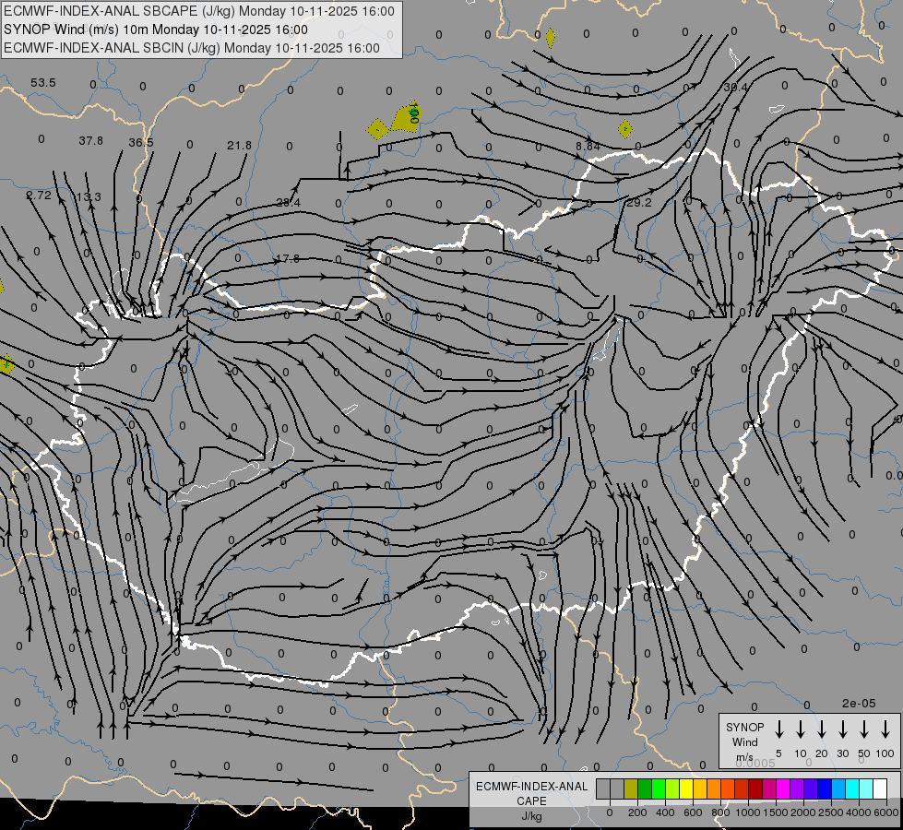Click the 1500 tick label on colorbar
The image size is (903, 830).
coord(776,812)
